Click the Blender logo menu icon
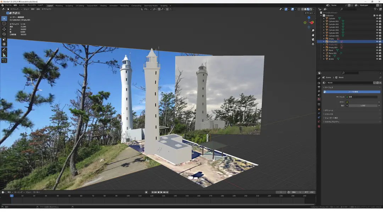383x212 pixels. [x=2, y=5]
